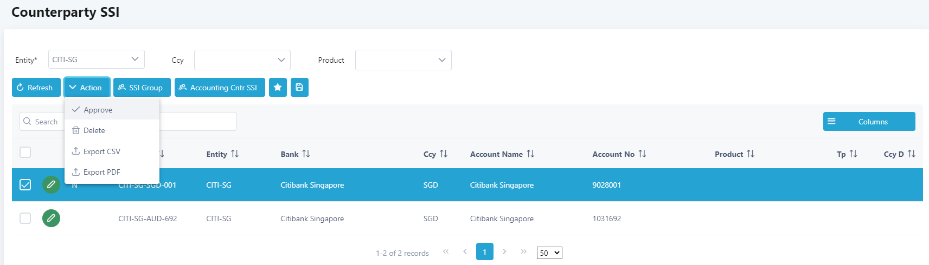The height and width of the screenshot is (265, 929).
Task: Click the star favorite icon button
Action: pyautogui.click(x=278, y=88)
